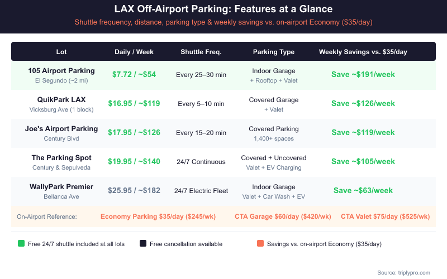Image resolution: width=447 pixels, height=279 pixels.
Task: Click the WallyPark Premier lot name
Action: coord(61,187)
